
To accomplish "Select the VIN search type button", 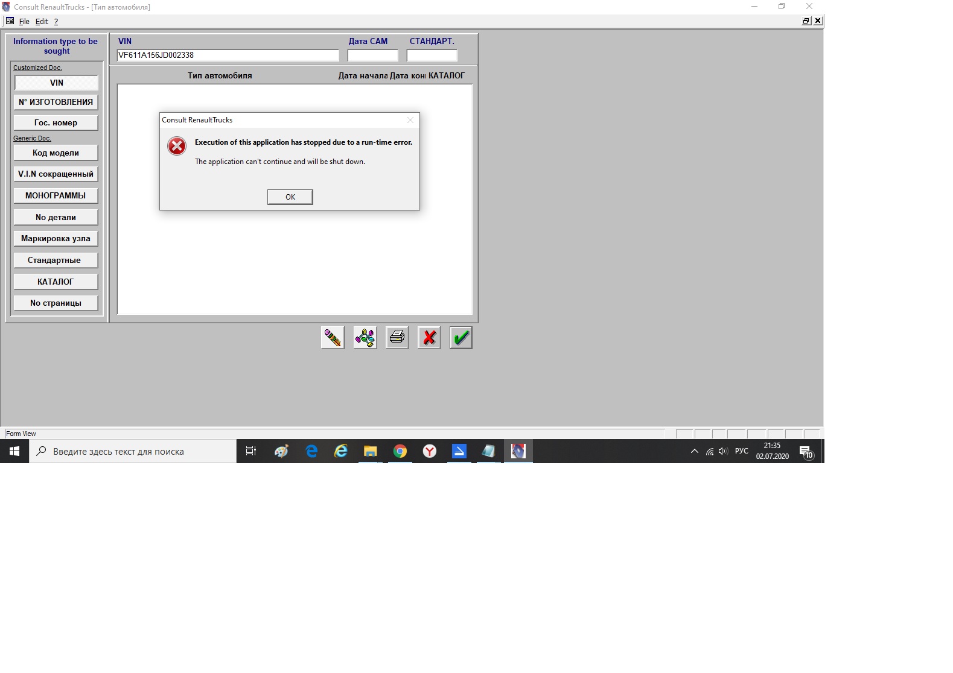I will (x=56, y=83).
